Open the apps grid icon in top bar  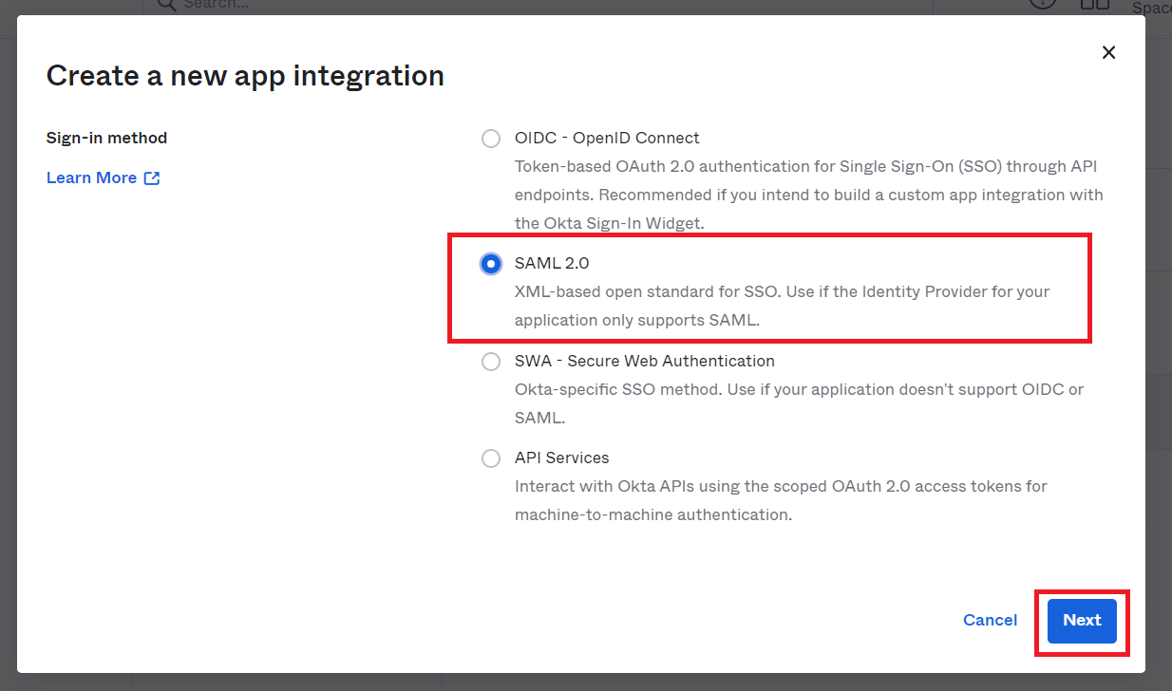[x=1094, y=4]
